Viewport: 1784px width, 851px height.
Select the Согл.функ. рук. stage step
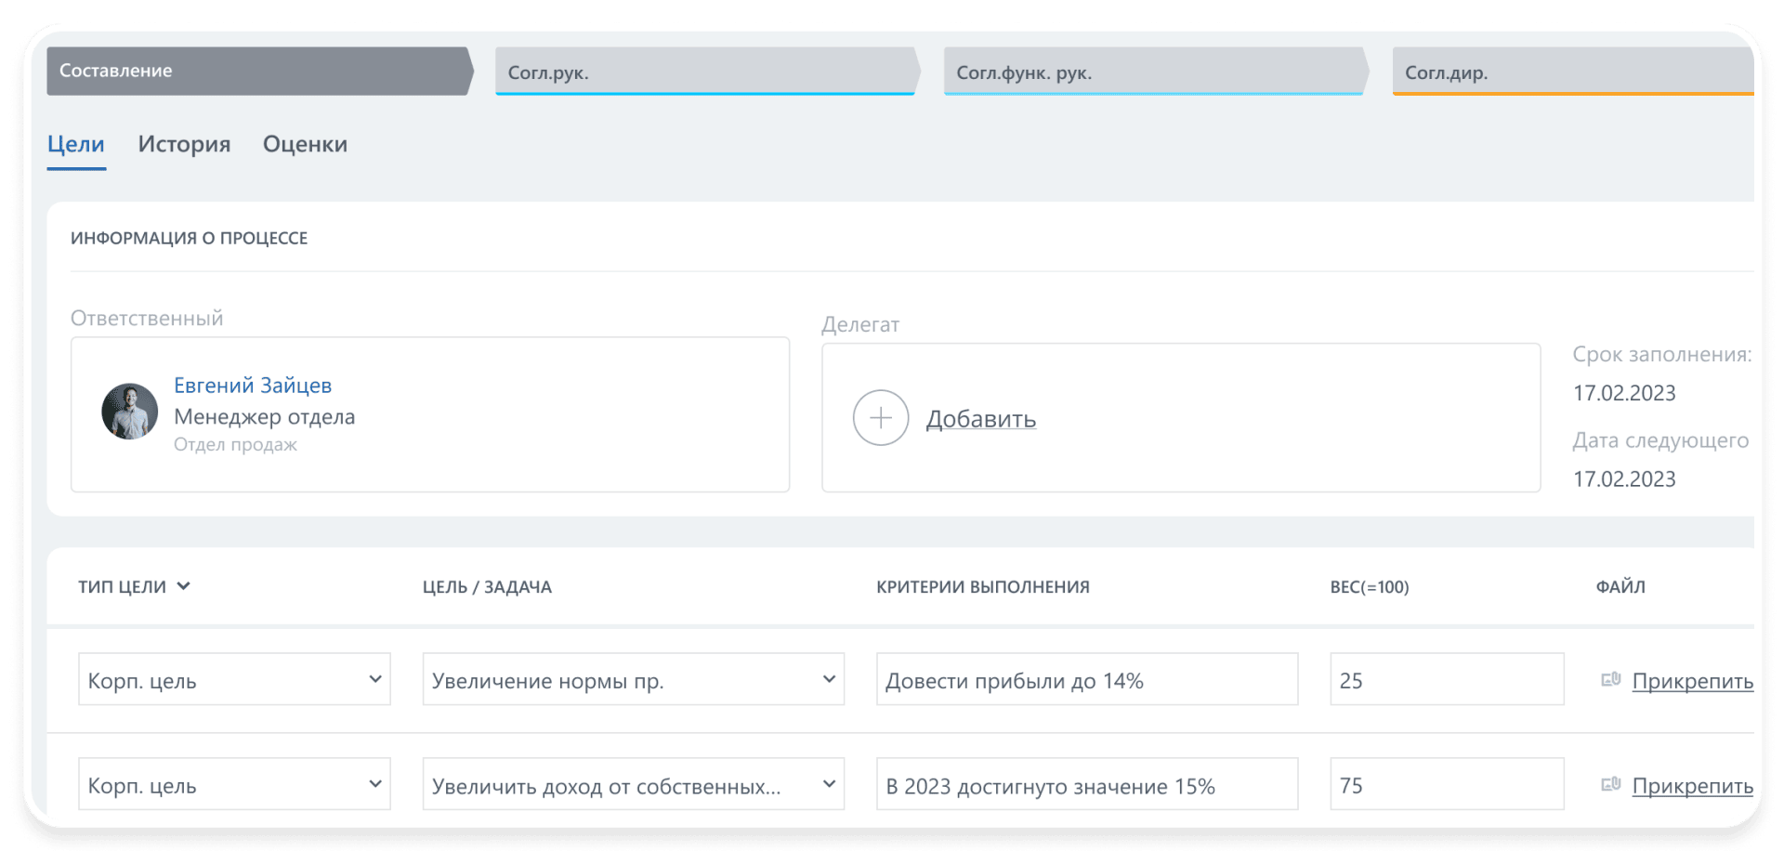(x=1156, y=72)
